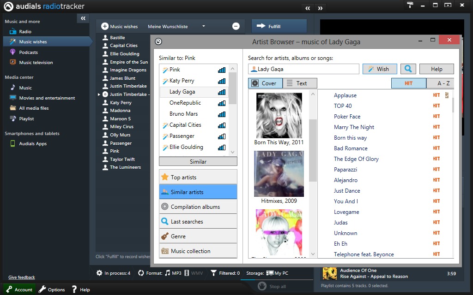Switch to Text view in Artist Browser

coord(300,83)
